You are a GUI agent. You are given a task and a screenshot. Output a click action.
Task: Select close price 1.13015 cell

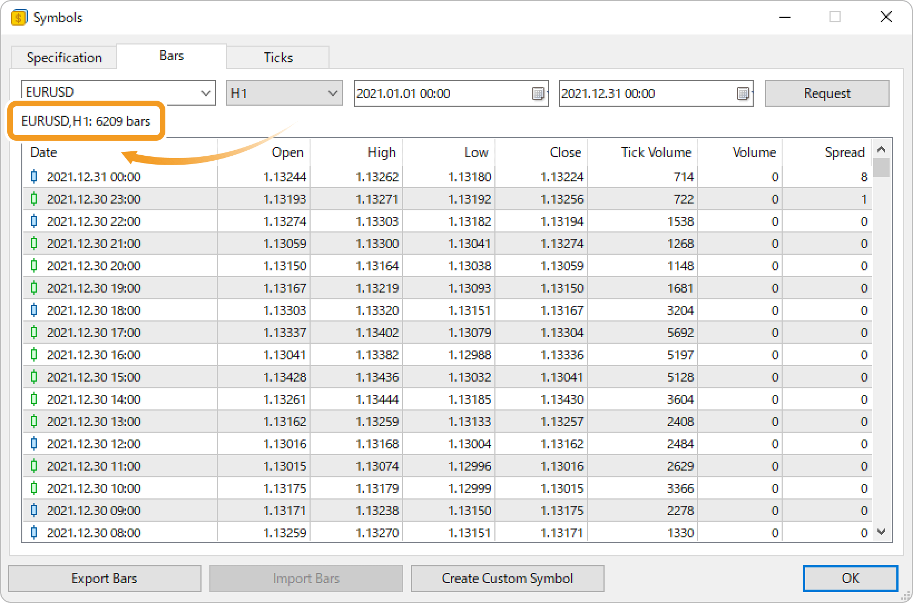click(x=541, y=488)
